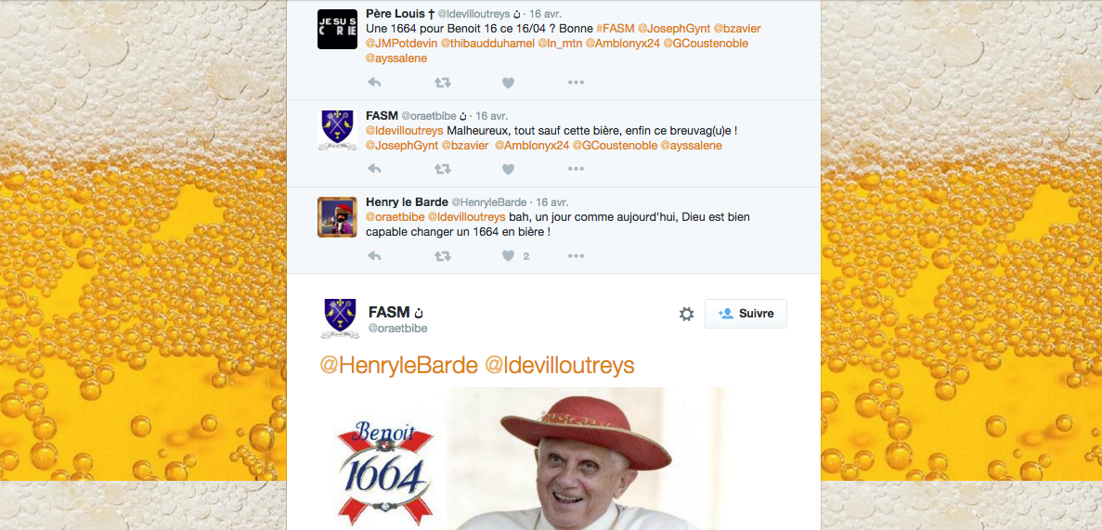This screenshot has width=1102, height=530.
Task: Retweet Père Louis's 1664 tweet
Action: (x=442, y=83)
